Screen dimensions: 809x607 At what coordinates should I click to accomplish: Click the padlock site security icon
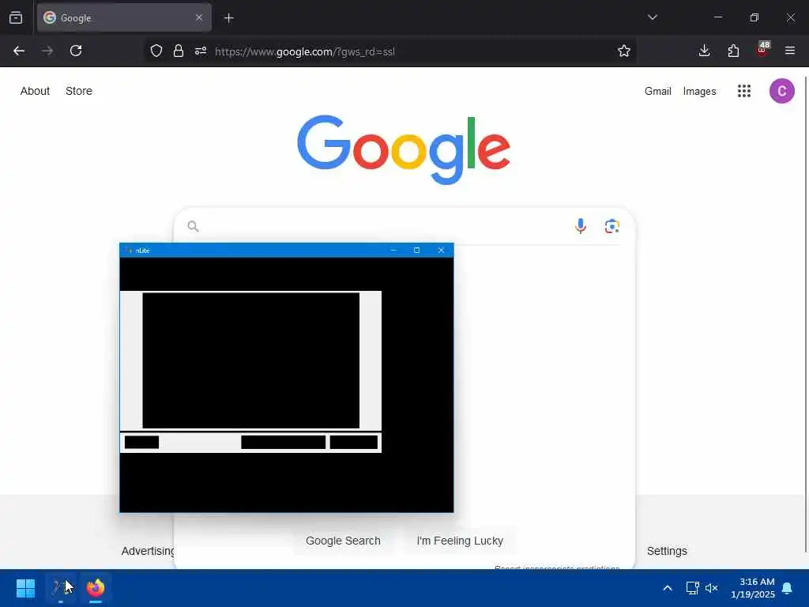point(179,51)
